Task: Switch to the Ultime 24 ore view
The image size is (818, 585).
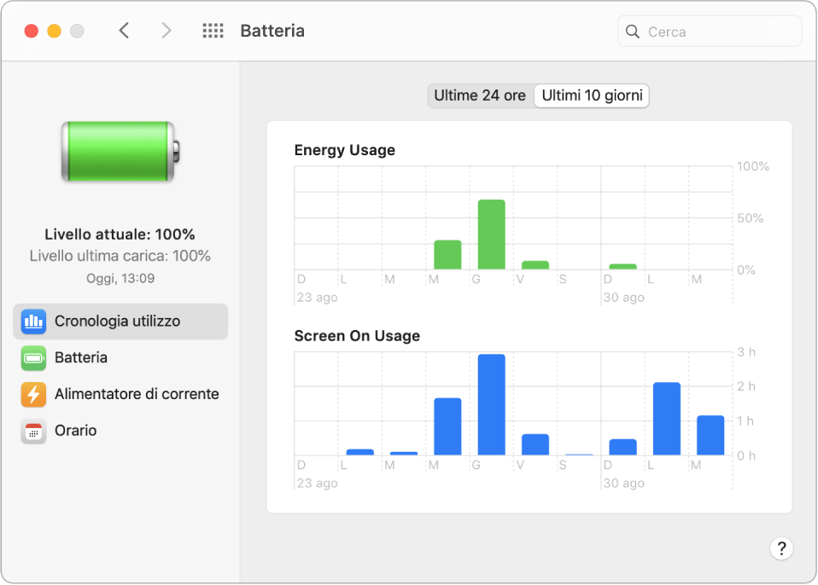Action: 479,96
